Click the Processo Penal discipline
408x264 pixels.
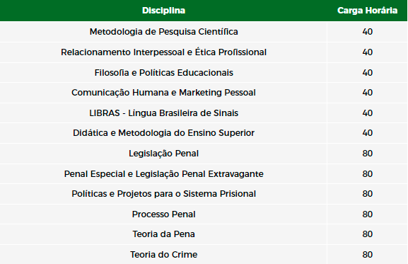pyautogui.click(x=163, y=214)
